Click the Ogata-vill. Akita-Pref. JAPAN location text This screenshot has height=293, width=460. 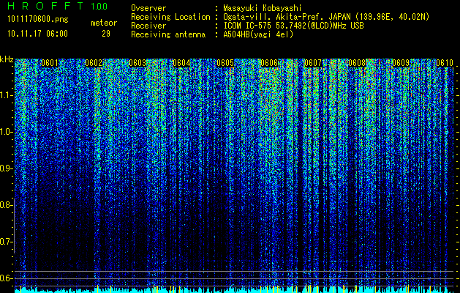click(326, 18)
